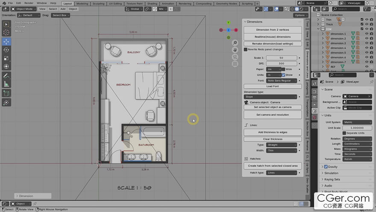Choose the Annotate tool
The width and height of the screenshot is (376, 212).
coord(6,76)
